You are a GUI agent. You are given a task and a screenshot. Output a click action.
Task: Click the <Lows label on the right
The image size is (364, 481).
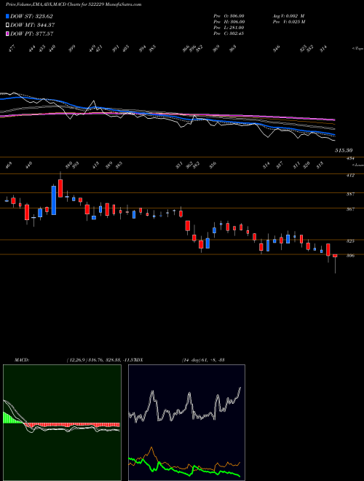[358, 165]
